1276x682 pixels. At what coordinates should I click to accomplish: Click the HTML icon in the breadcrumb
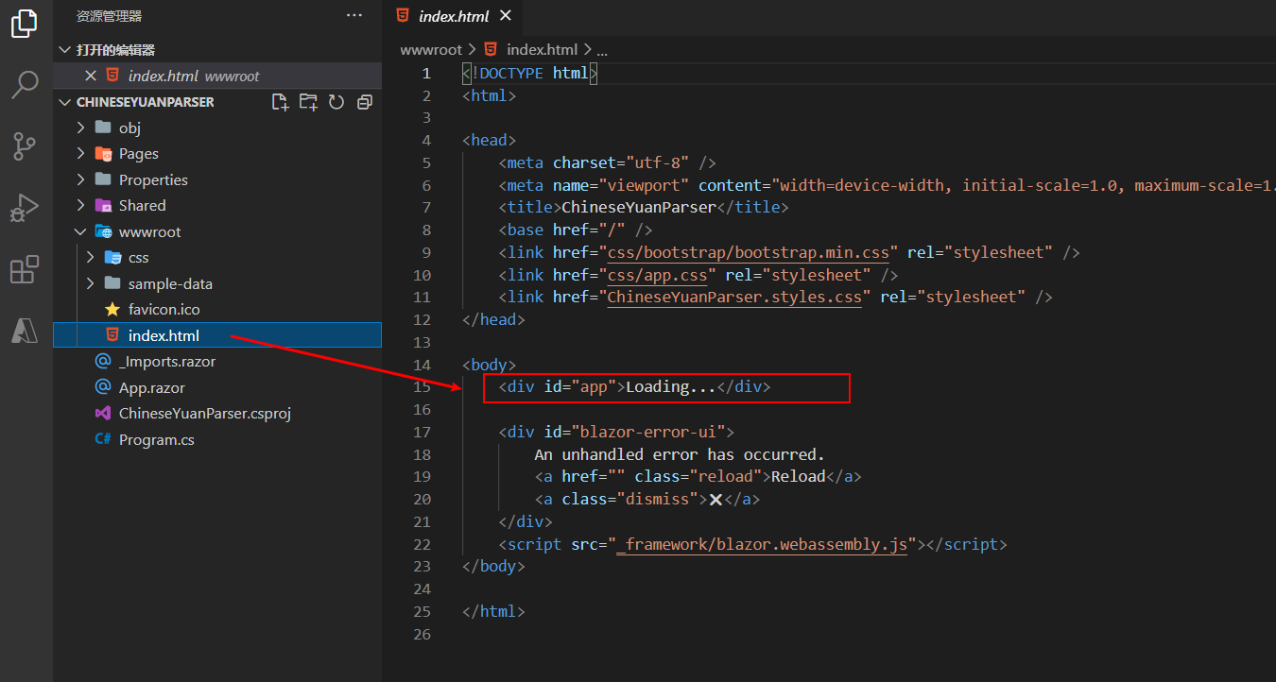click(491, 49)
